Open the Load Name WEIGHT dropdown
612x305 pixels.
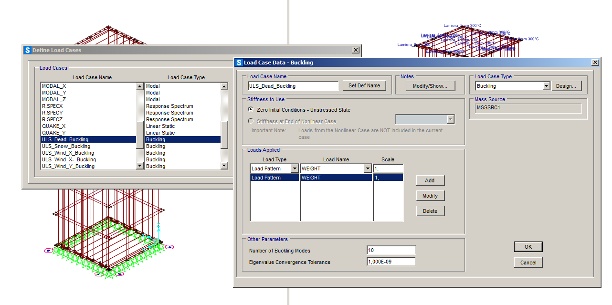click(368, 168)
